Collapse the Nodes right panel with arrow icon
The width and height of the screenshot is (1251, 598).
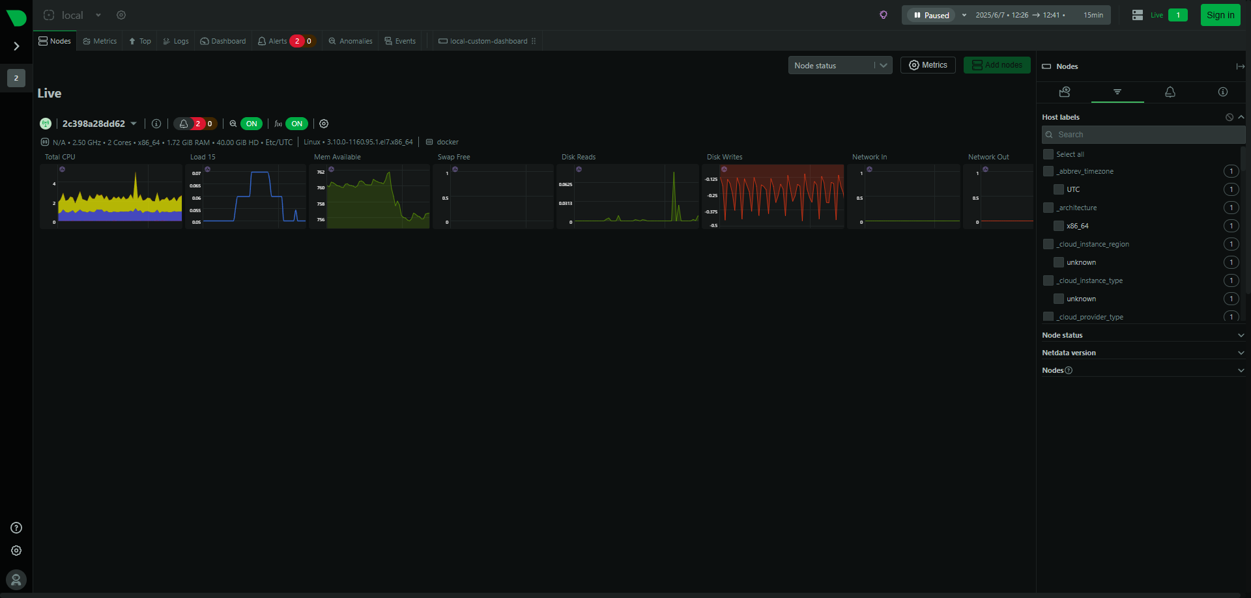(x=1240, y=66)
